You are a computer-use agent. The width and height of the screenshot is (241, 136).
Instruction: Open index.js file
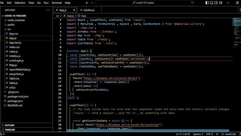click(14, 51)
